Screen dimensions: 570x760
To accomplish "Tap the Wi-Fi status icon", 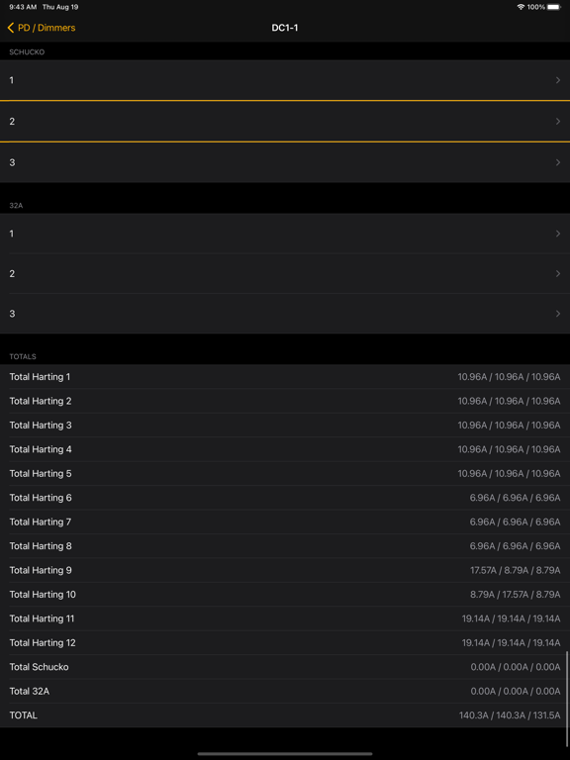I will pos(522,7).
